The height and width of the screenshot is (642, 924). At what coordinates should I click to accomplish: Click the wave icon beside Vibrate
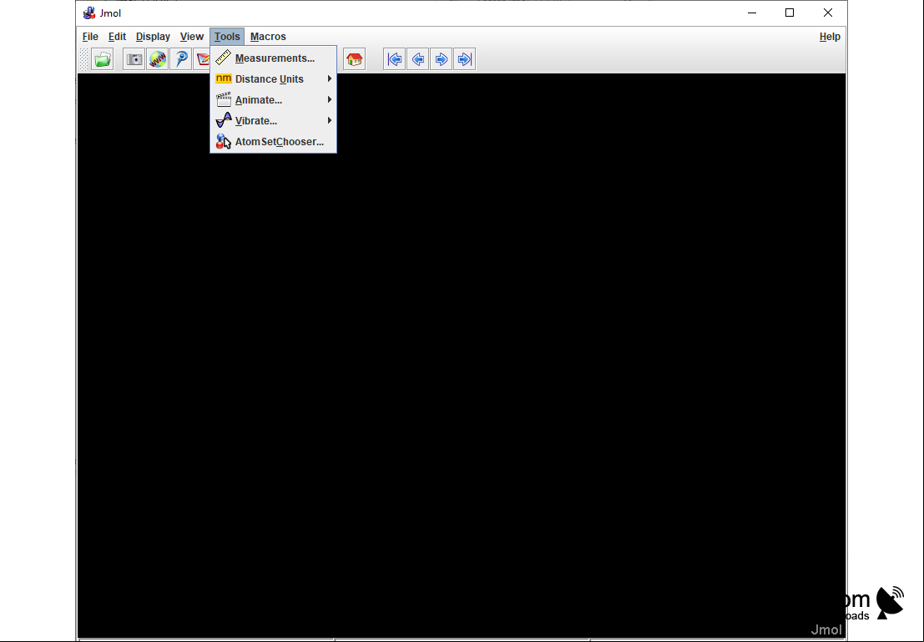pos(224,120)
